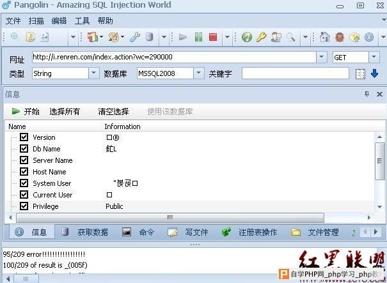Screen dimensions: 387x283
Task: Click the list grid icon beside keyword field
Action: [360, 73]
